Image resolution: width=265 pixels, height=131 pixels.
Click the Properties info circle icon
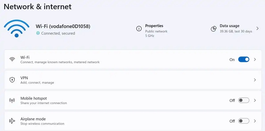click(x=139, y=29)
